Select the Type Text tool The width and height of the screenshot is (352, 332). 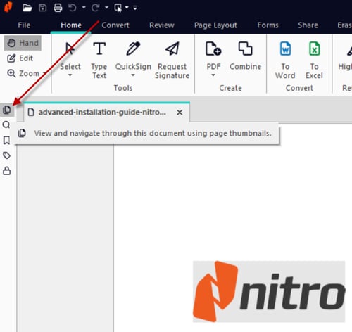99,60
